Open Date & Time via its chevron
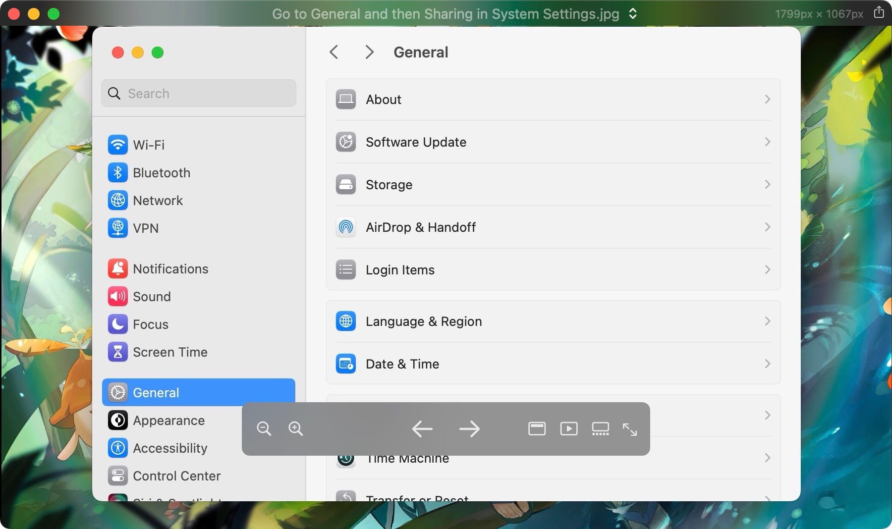The image size is (892, 529). point(767,364)
